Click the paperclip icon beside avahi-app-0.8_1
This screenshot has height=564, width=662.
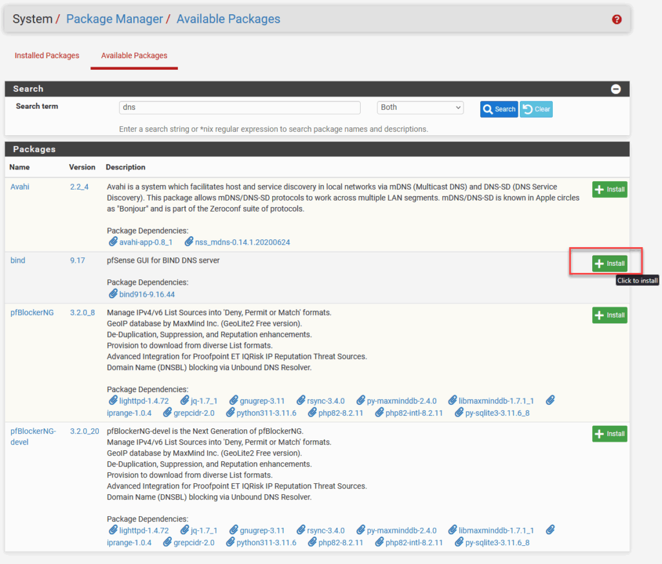pyautogui.click(x=113, y=242)
